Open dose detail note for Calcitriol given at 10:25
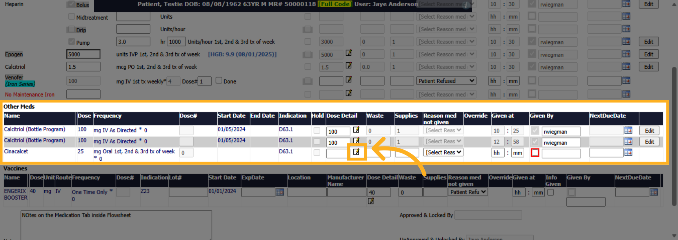Image resolution: width=678 pixels, height=240 pixels. click(356, 130)
